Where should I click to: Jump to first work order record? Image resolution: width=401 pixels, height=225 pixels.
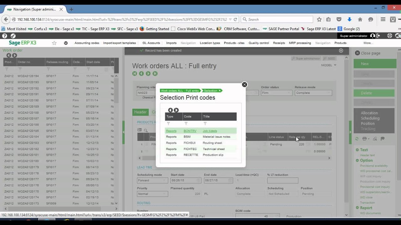tap(135, 73)
